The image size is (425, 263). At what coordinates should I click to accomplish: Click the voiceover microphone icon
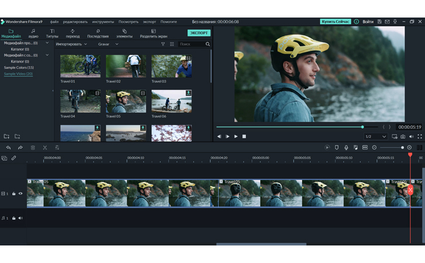(346, 148)
